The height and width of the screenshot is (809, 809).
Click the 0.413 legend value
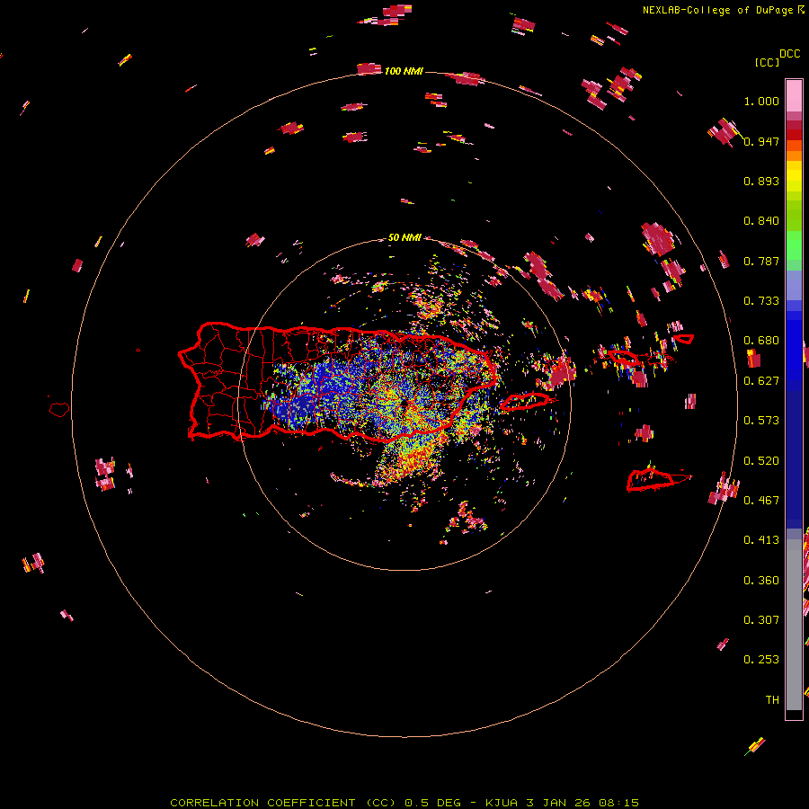click(761, 540)
